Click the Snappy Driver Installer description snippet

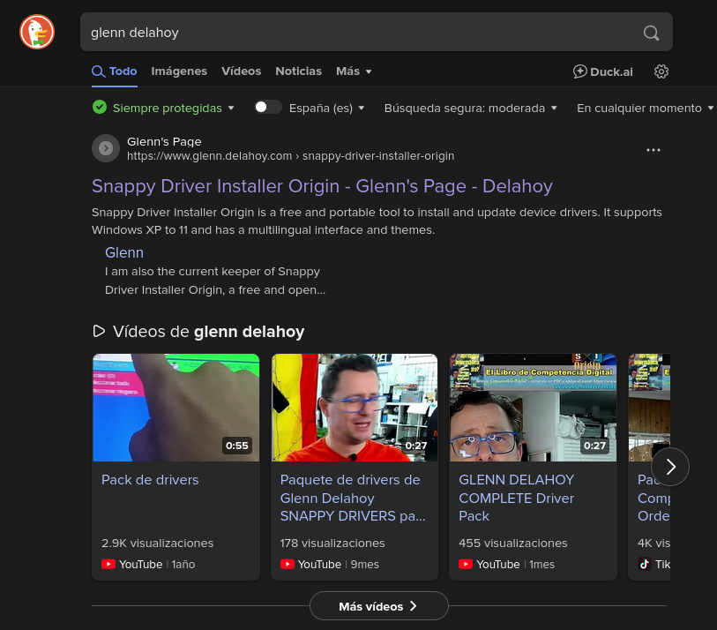(x=377, y=221)
